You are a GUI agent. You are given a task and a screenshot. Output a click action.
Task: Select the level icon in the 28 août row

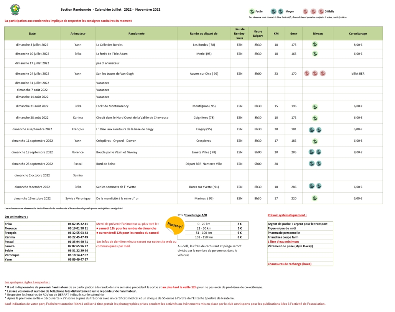(x=315, y=118)
